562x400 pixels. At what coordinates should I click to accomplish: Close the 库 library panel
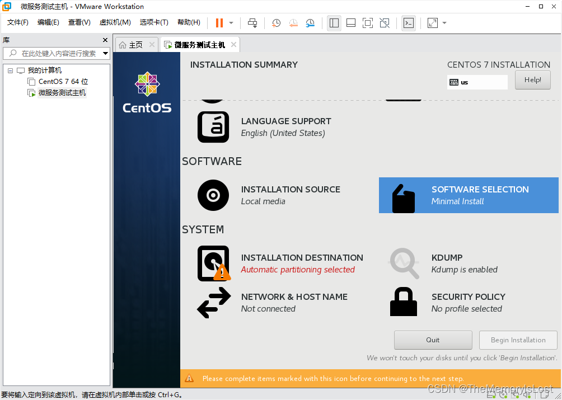click(x=105, y=40)
